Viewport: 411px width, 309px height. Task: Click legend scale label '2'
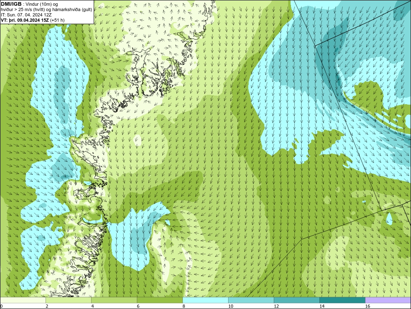coord(47,307)
